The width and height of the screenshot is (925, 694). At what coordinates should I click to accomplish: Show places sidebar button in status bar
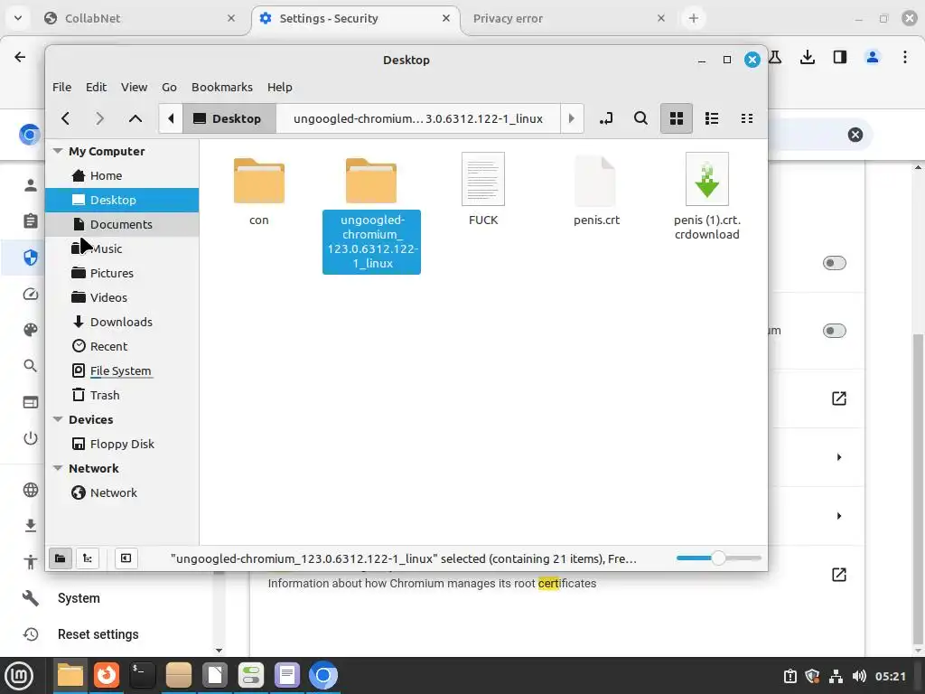click(61, 558)
